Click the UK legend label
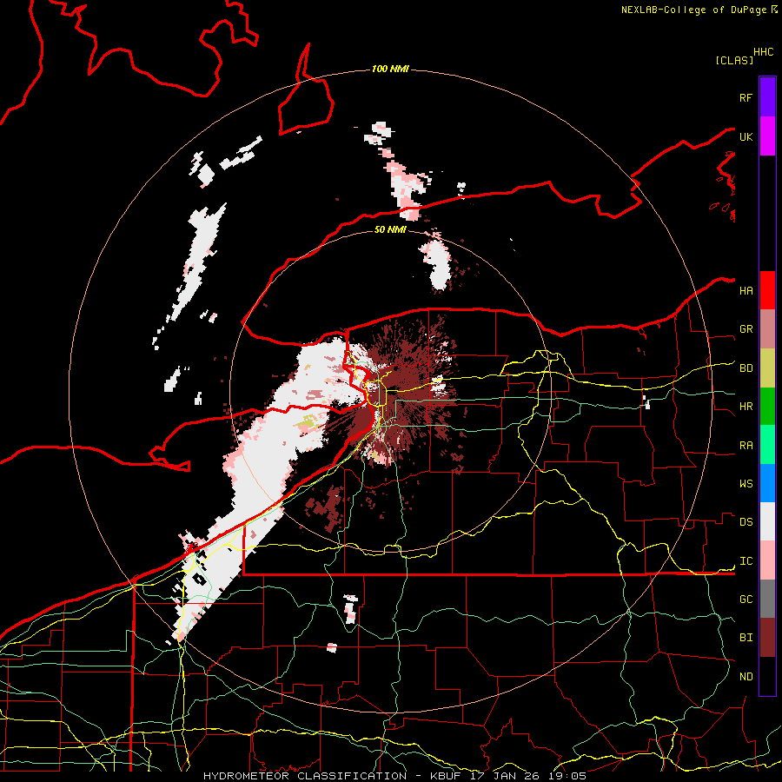 point(746,136)
